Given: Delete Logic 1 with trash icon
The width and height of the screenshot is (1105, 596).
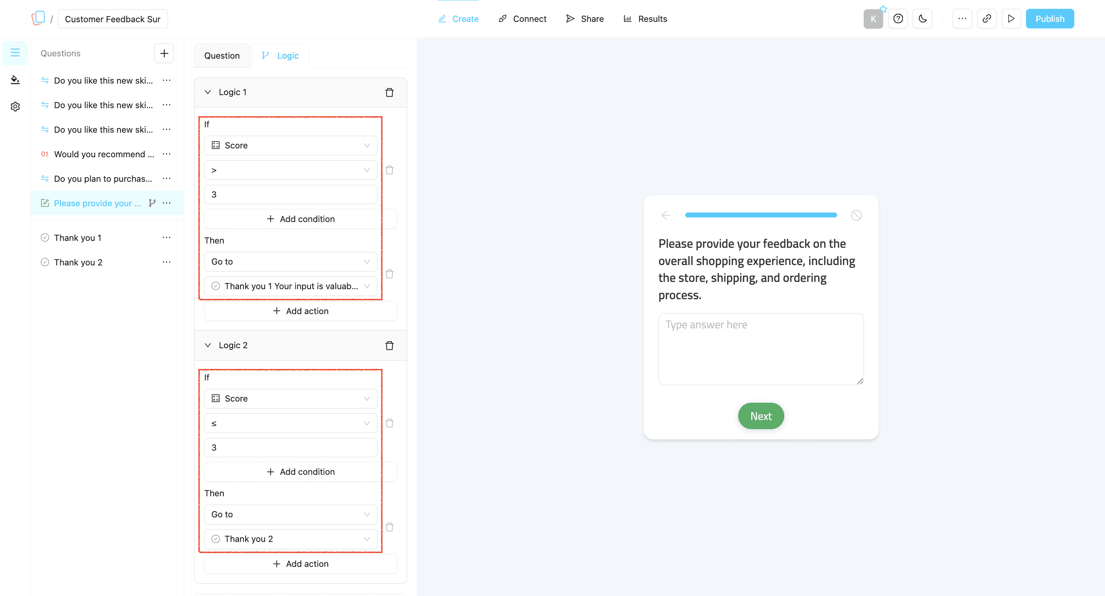Looking at the screenshot, I should pos(389,92).
